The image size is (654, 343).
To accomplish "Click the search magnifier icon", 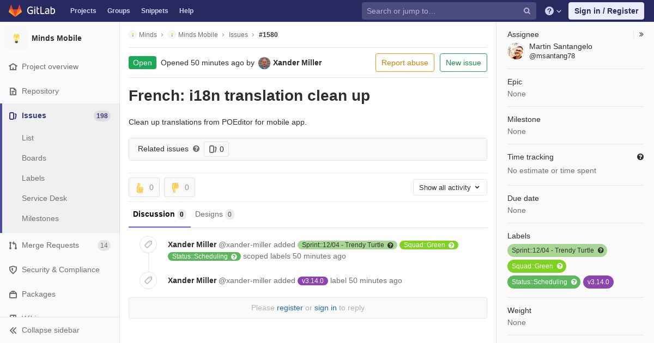I will pos(527,11).
